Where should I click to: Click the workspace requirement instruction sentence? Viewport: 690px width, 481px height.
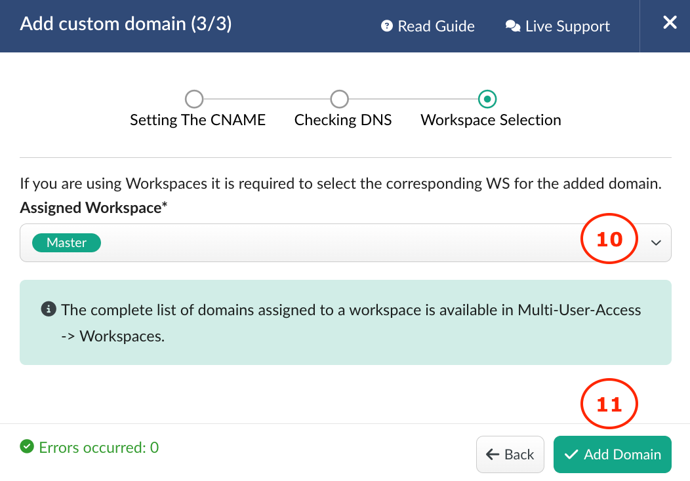(x=340, y=183)
